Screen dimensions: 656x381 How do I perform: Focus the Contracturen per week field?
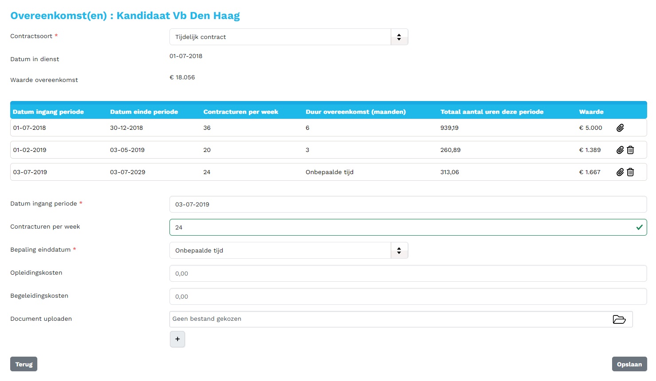pyautogui.click(x=408, y=227)
